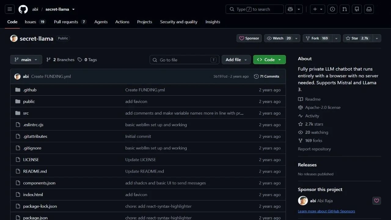Click the commit history clock icon
Viewport: 391px width, 220px height.
tap(256, 76)
